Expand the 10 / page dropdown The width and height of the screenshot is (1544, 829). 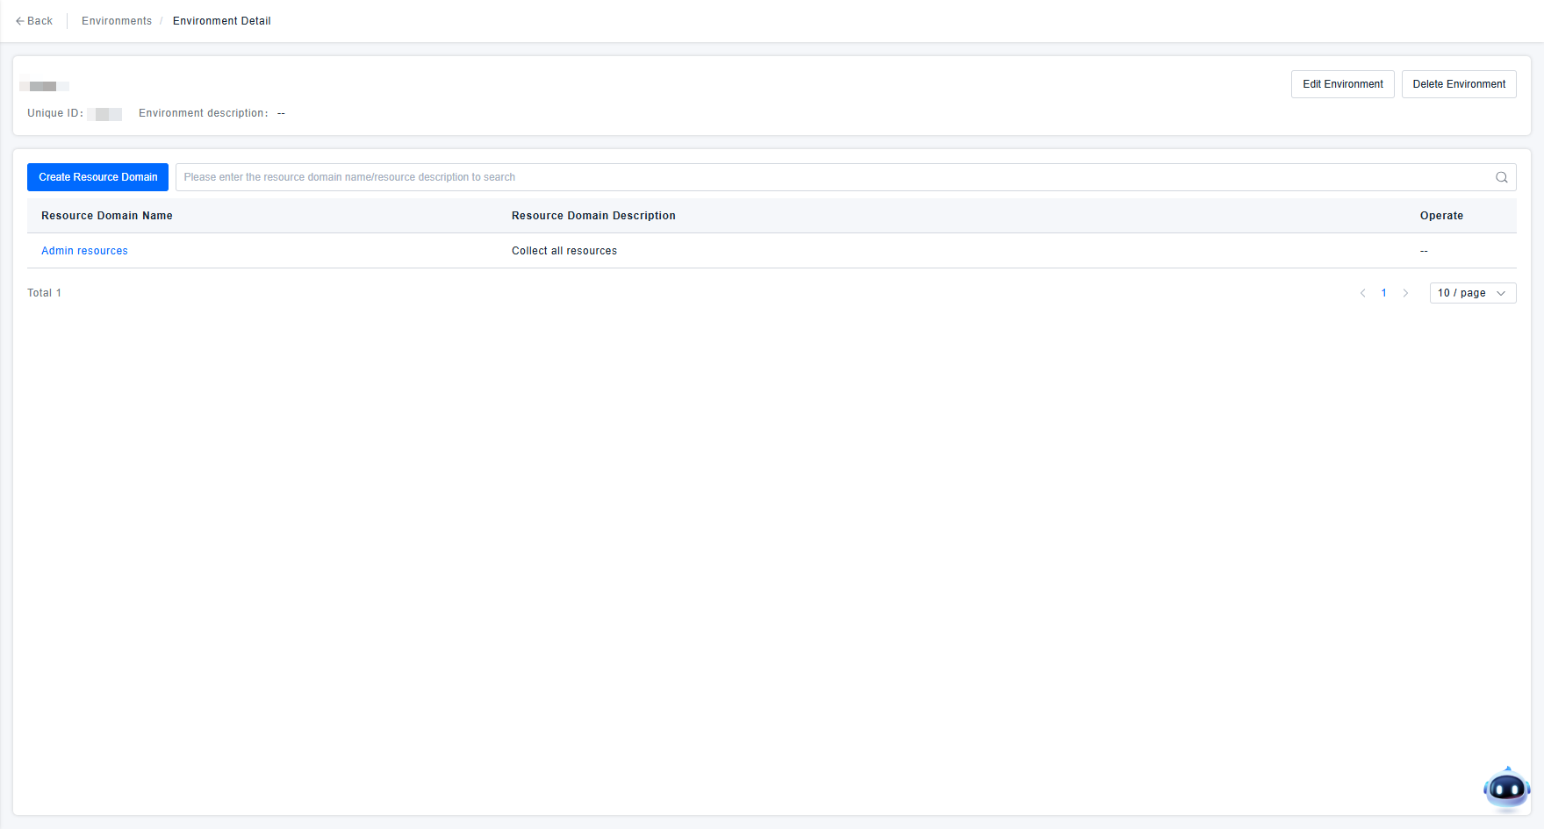click(1472, 293)
